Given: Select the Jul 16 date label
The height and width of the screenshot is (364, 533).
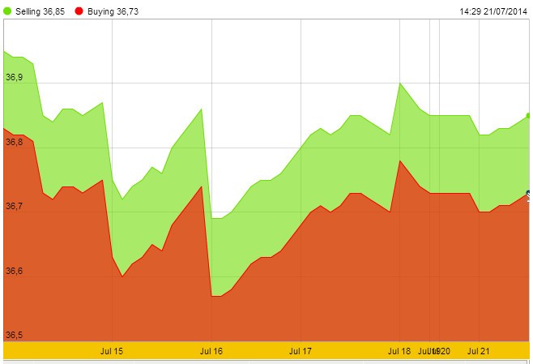Looking at the screenshot, I should pyautogui.click(x=211, y=351).
